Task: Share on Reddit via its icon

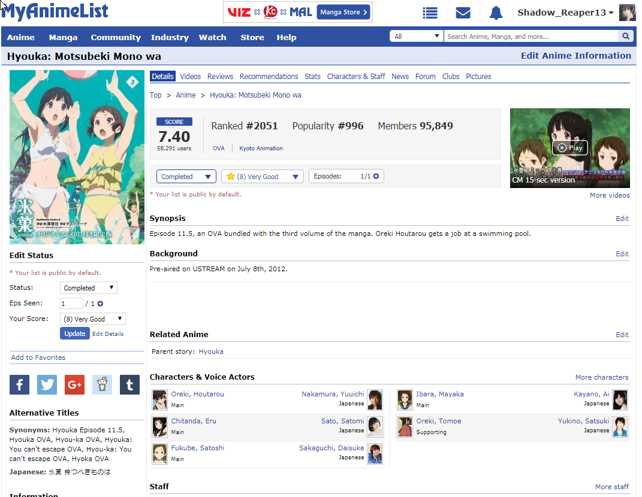Action: point(102,384)
